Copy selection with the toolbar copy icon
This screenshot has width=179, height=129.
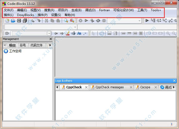(x=52, y=21)
